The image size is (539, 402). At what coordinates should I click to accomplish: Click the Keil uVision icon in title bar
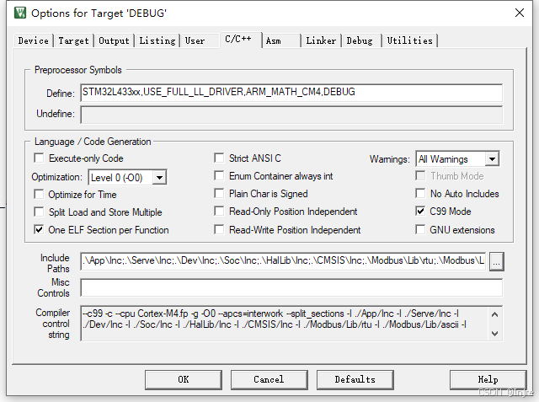[20, 13]
